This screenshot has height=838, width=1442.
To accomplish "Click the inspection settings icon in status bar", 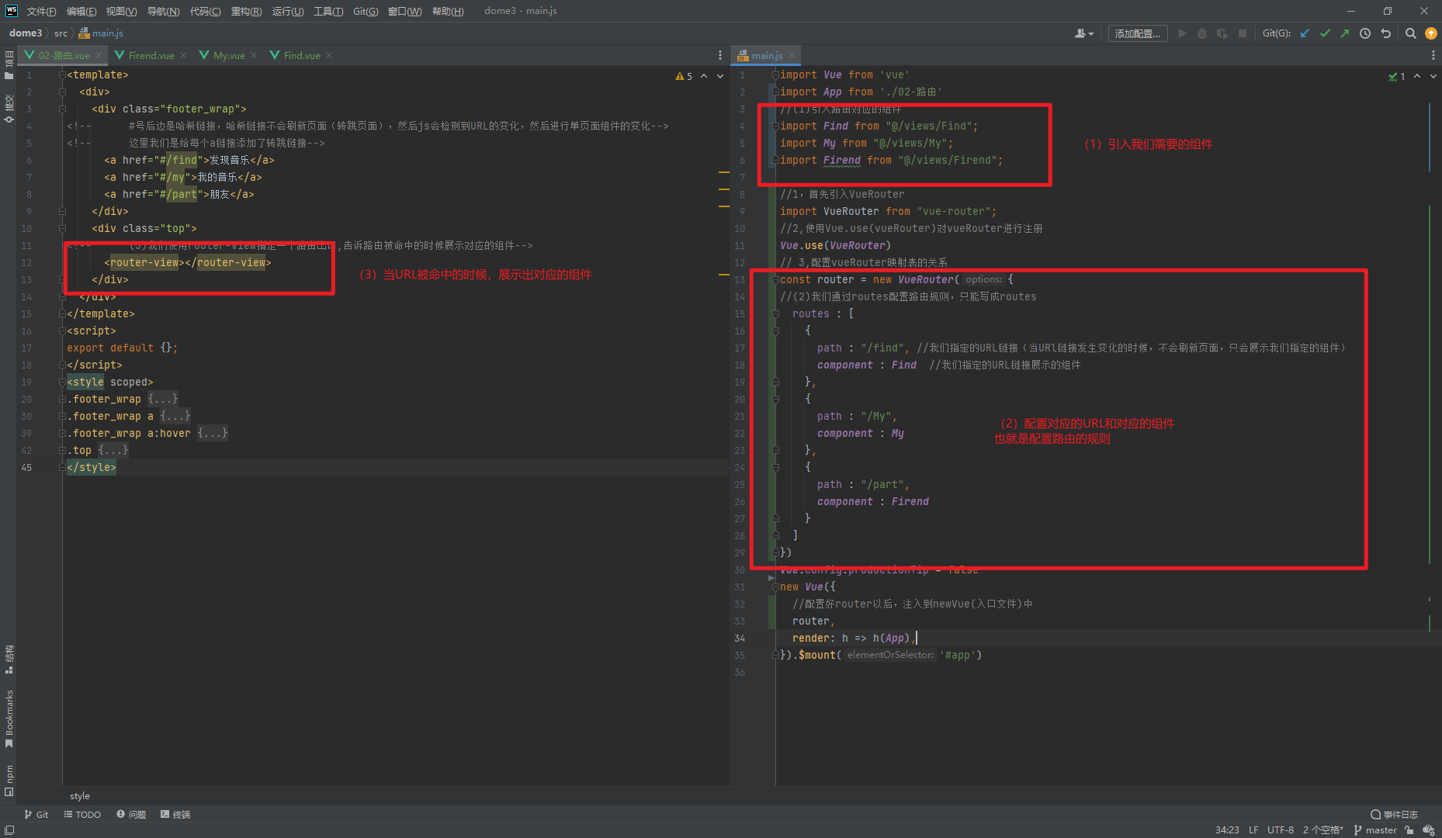I will 1428,829.
